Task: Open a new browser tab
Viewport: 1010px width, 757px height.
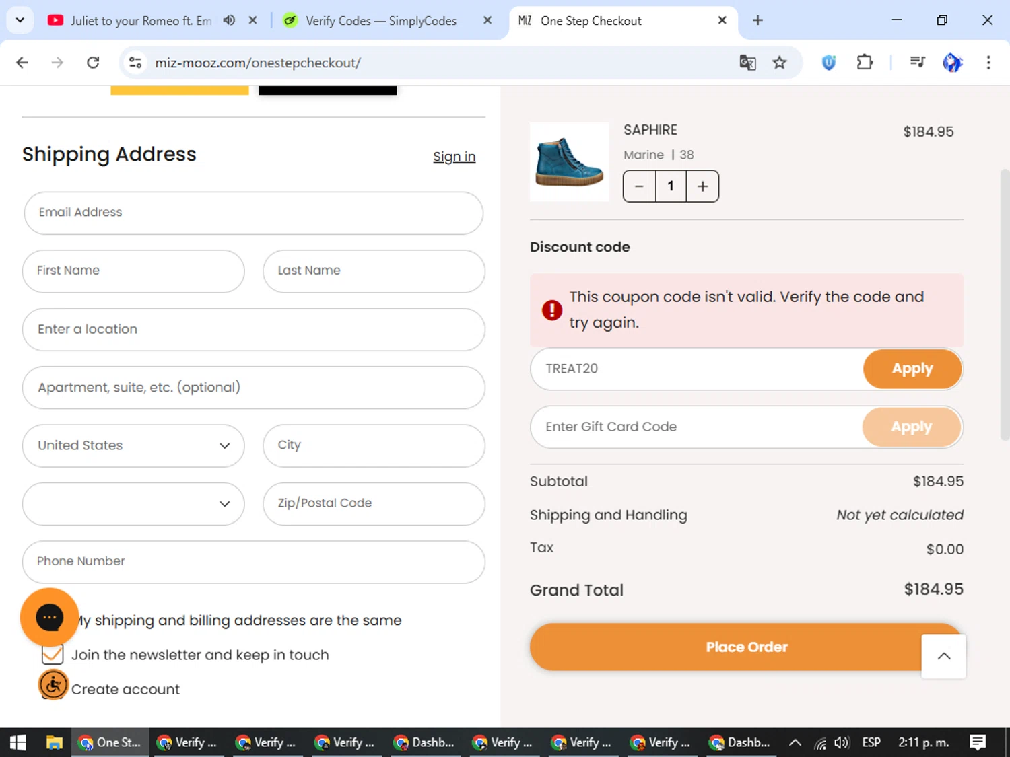Action: [x=757, y=20]
